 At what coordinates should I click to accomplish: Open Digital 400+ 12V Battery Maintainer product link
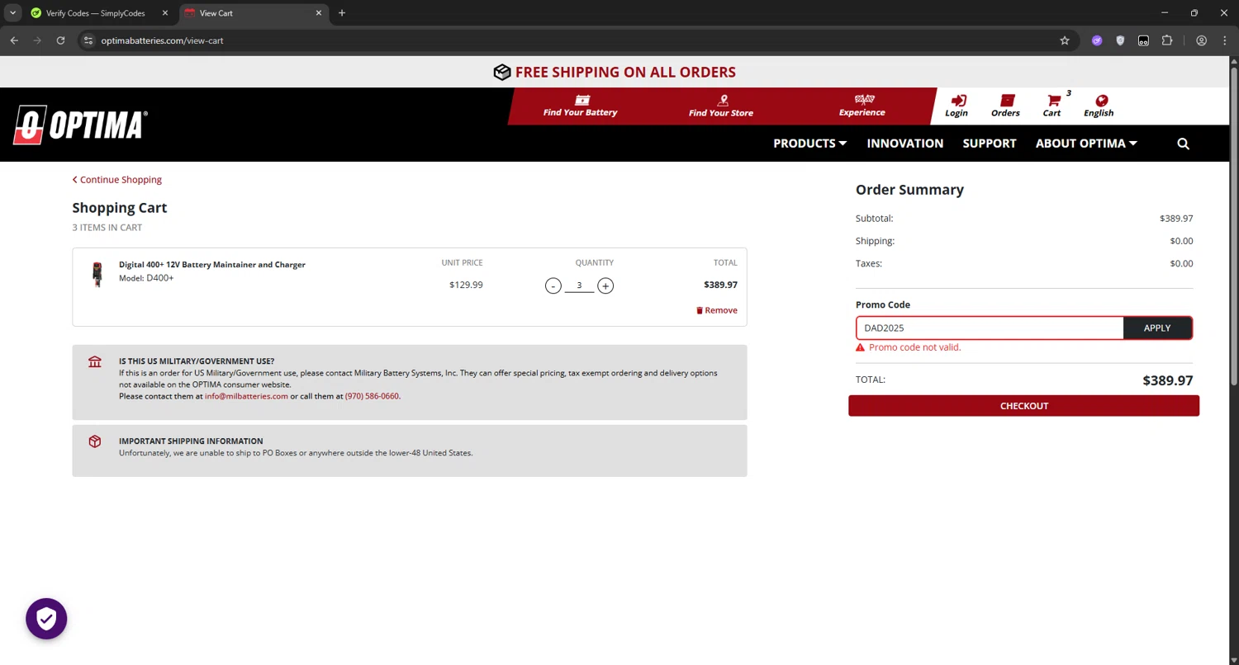point(212,265)
